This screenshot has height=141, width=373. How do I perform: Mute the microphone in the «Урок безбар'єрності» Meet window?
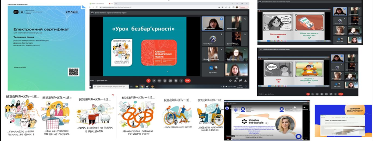click(x=149, y=81)
